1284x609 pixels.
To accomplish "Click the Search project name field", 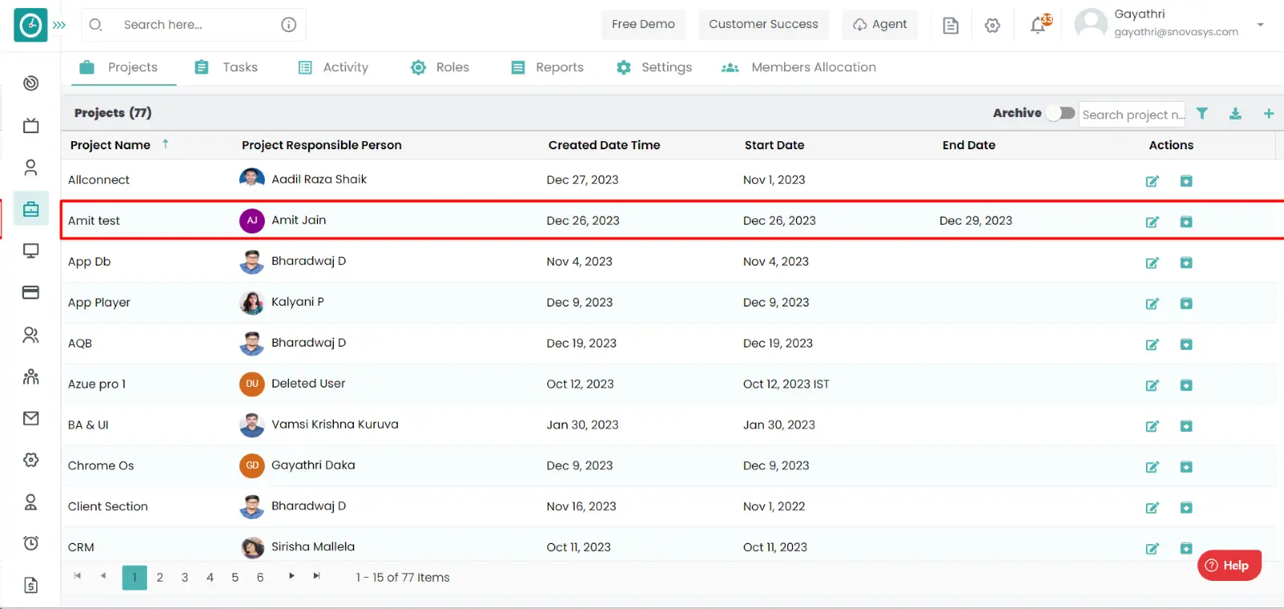I will click(x=1132, y=115).
